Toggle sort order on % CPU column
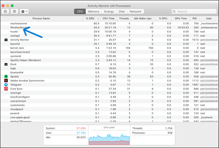 tap(92, 18)
